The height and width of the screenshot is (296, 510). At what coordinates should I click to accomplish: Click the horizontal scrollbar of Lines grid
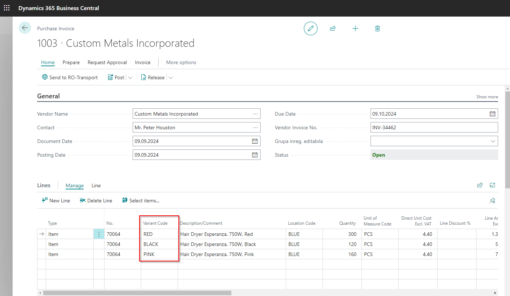[137, 293]
